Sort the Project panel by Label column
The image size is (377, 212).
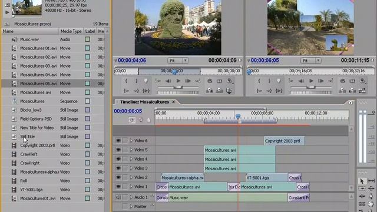pos(90,31)
